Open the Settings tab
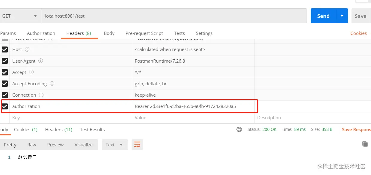Screen dimensions: 371x175 tap(204, 33)
